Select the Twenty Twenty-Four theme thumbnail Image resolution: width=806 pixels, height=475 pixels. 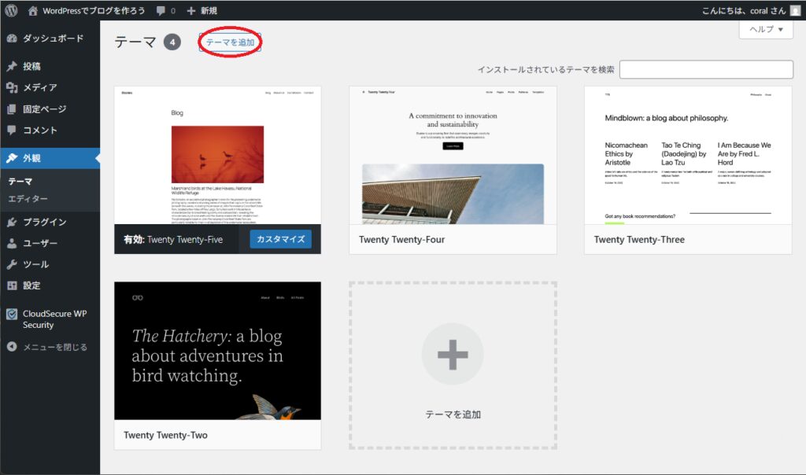[x=453, y=155]
